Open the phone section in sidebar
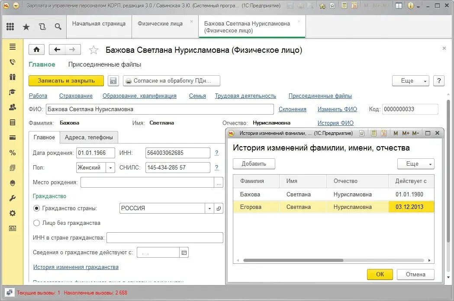 pos(13,62)
